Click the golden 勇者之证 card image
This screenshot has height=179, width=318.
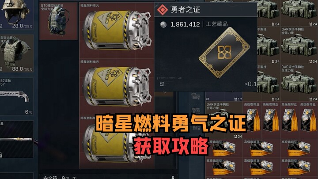(224, 53)
